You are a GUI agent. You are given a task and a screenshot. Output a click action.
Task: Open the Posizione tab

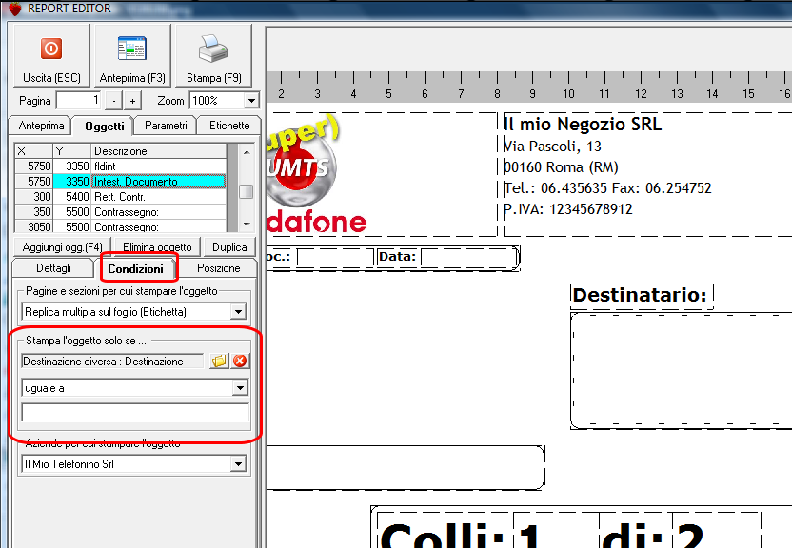(x=218, y=268)
